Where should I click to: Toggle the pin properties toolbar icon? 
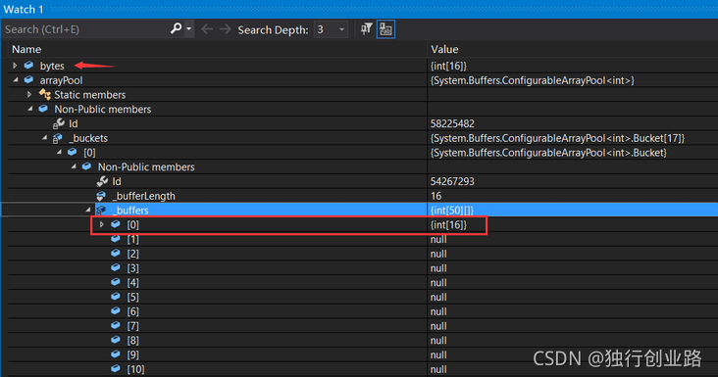366,28
